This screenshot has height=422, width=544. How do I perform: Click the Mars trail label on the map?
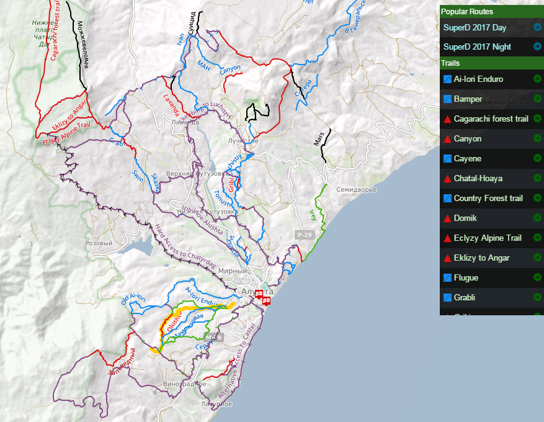click(x=319, y=138)
